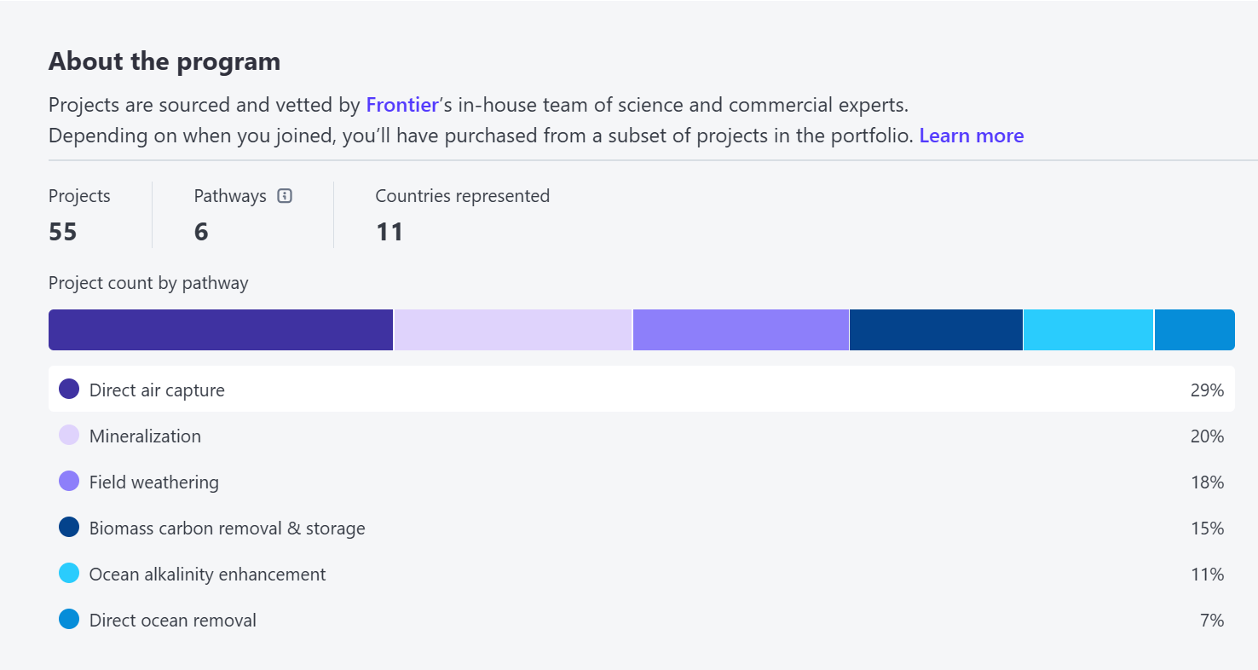Viewport: 1258px width, 670px height.
Task: Click the Direct air capture color dot
Action: click(x=69, y=390)
